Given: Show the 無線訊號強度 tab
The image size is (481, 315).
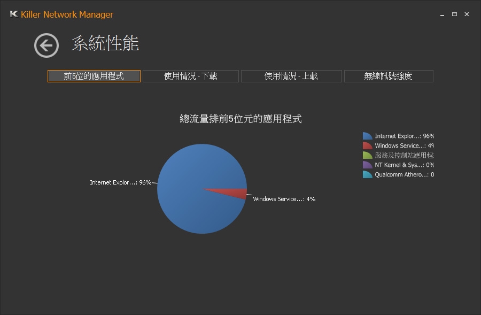Looking at the screenshot, I should click(x=389, y=76).
